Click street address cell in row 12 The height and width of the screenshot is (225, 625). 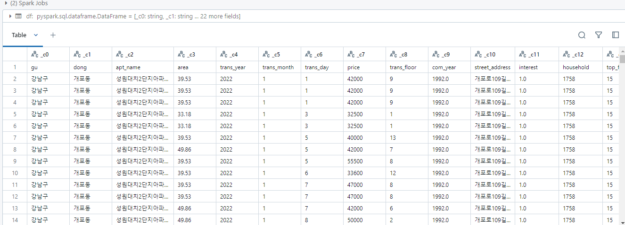[x=493, y=197]
